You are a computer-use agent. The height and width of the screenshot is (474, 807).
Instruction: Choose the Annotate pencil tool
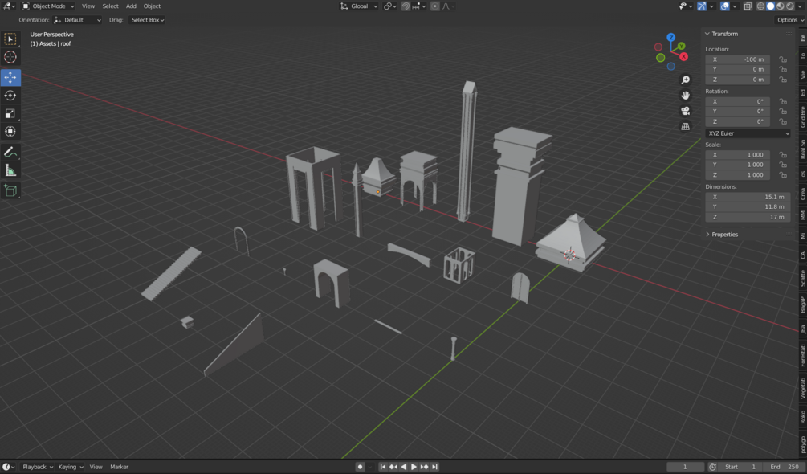(10, 153)
